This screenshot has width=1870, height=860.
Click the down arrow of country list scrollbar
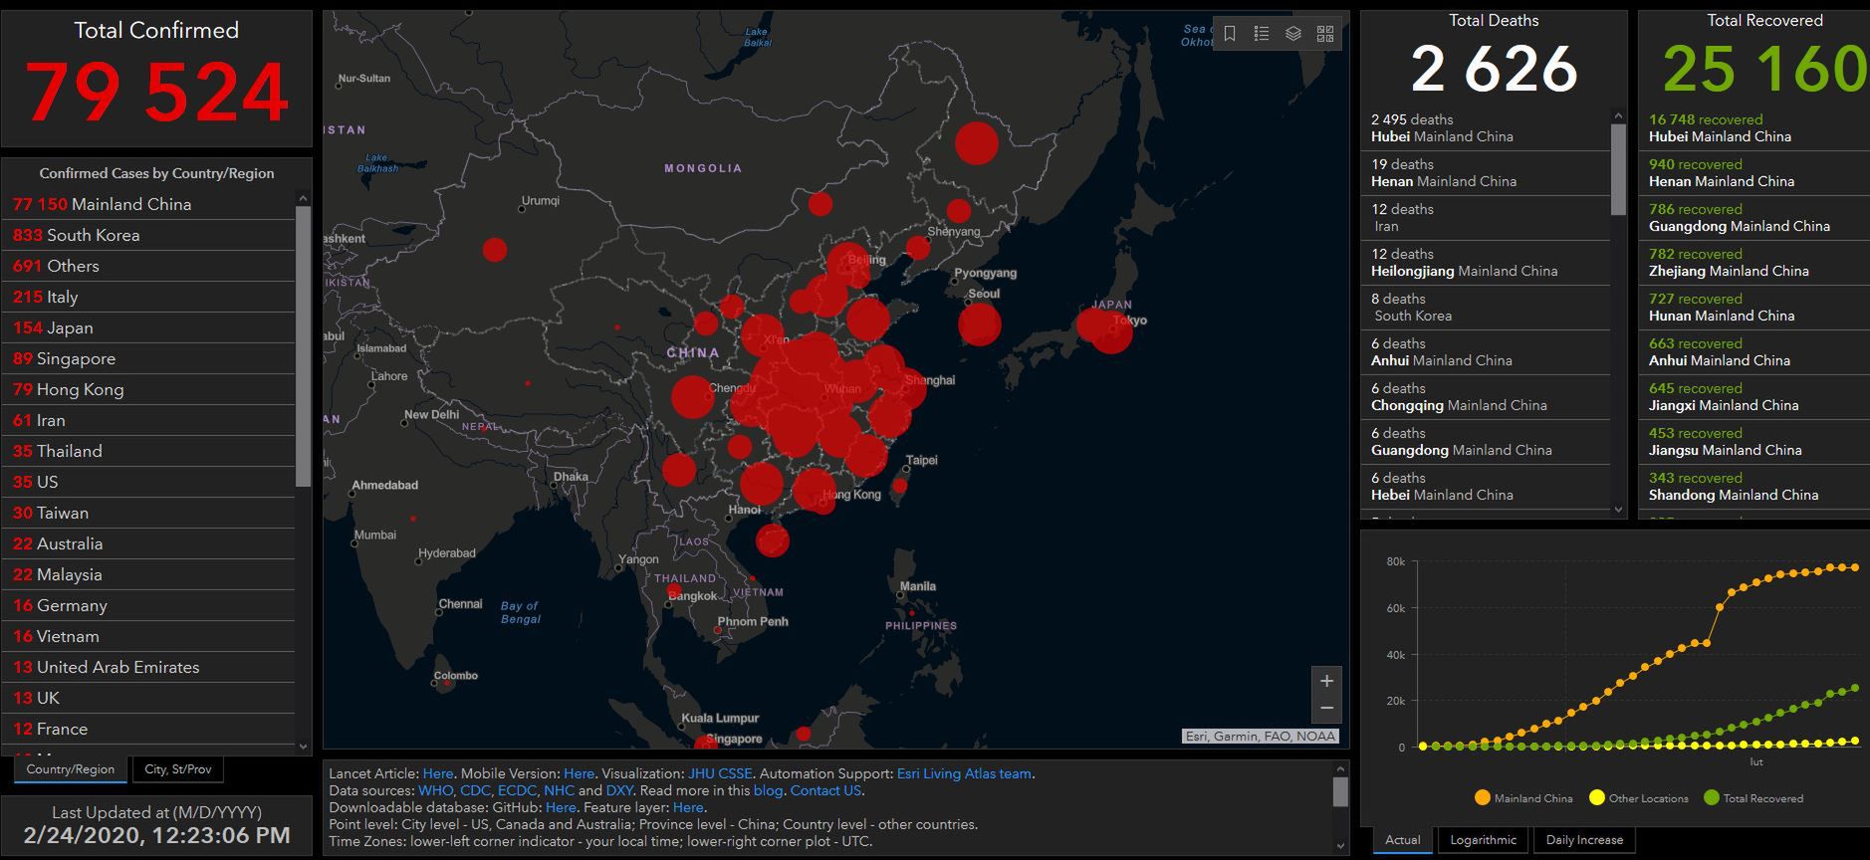[x=304, y=747]
